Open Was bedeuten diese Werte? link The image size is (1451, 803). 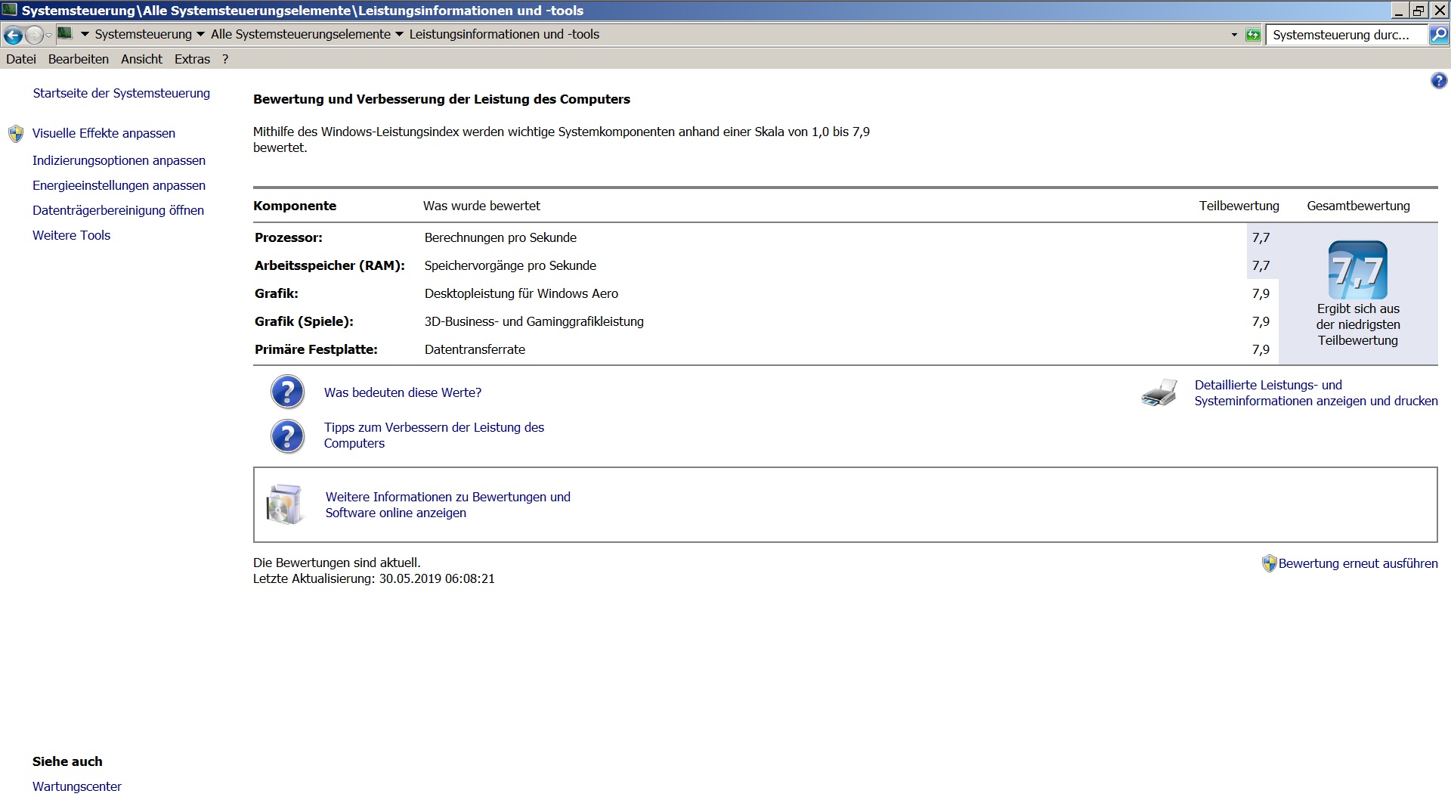(x=403, y=392)
